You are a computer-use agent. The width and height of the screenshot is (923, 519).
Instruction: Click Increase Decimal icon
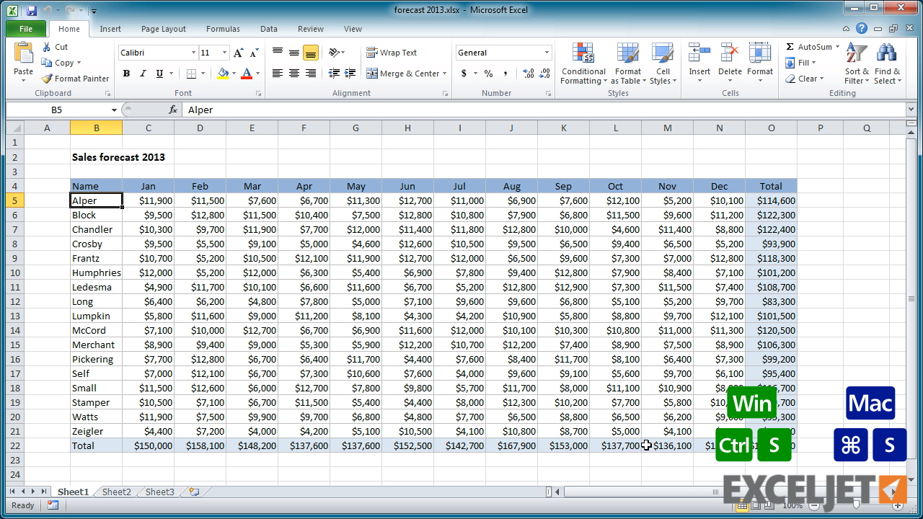(529, 74)
